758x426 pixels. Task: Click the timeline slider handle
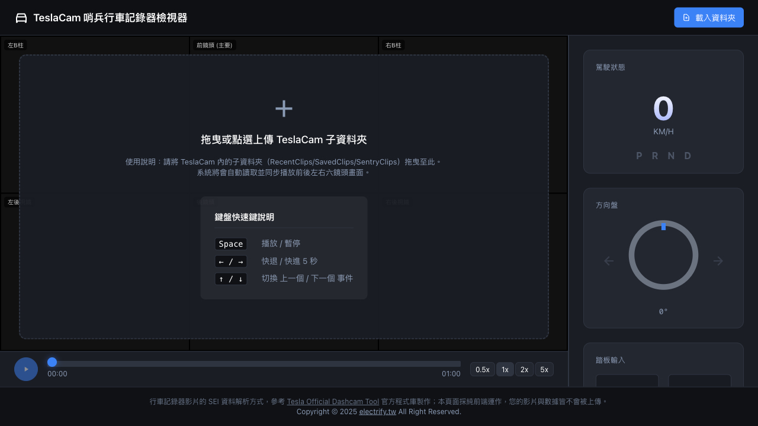click(52, 362)
